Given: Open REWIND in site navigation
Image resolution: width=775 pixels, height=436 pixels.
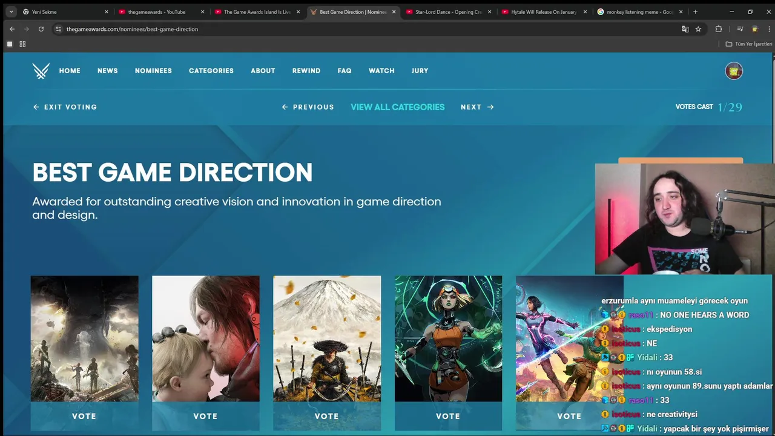Looking at the screenshot, I should tap(306, 71).
